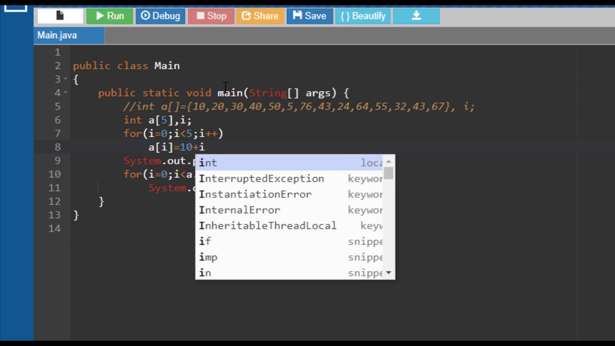Fold the main method at line 4
The image size is (615, 346).
click(x=65, y=93)
